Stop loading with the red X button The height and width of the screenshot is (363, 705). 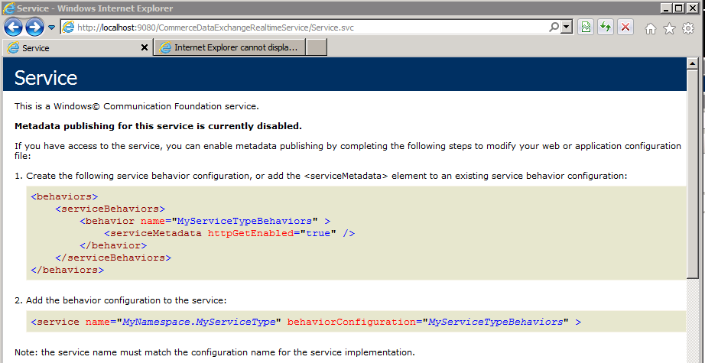pos(625,28)
